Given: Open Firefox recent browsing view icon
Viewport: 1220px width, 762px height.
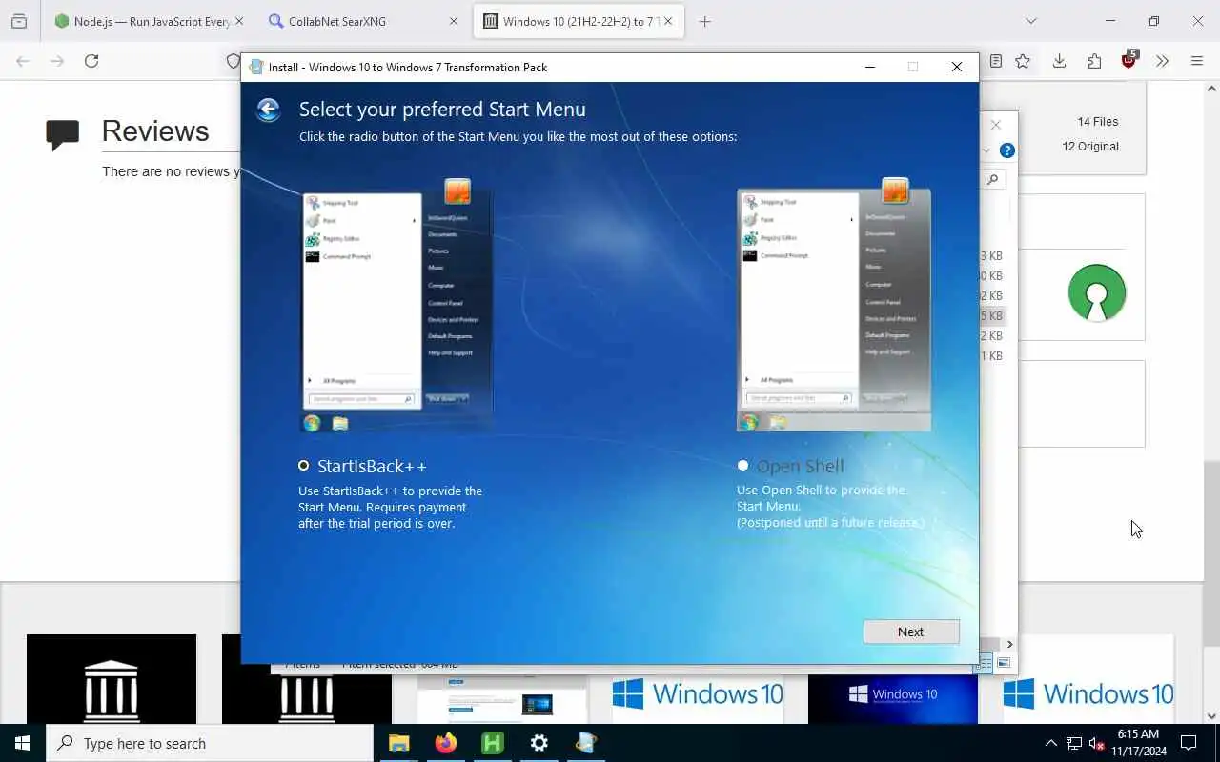Looking at the screenshot, I should tap(19, 21).
